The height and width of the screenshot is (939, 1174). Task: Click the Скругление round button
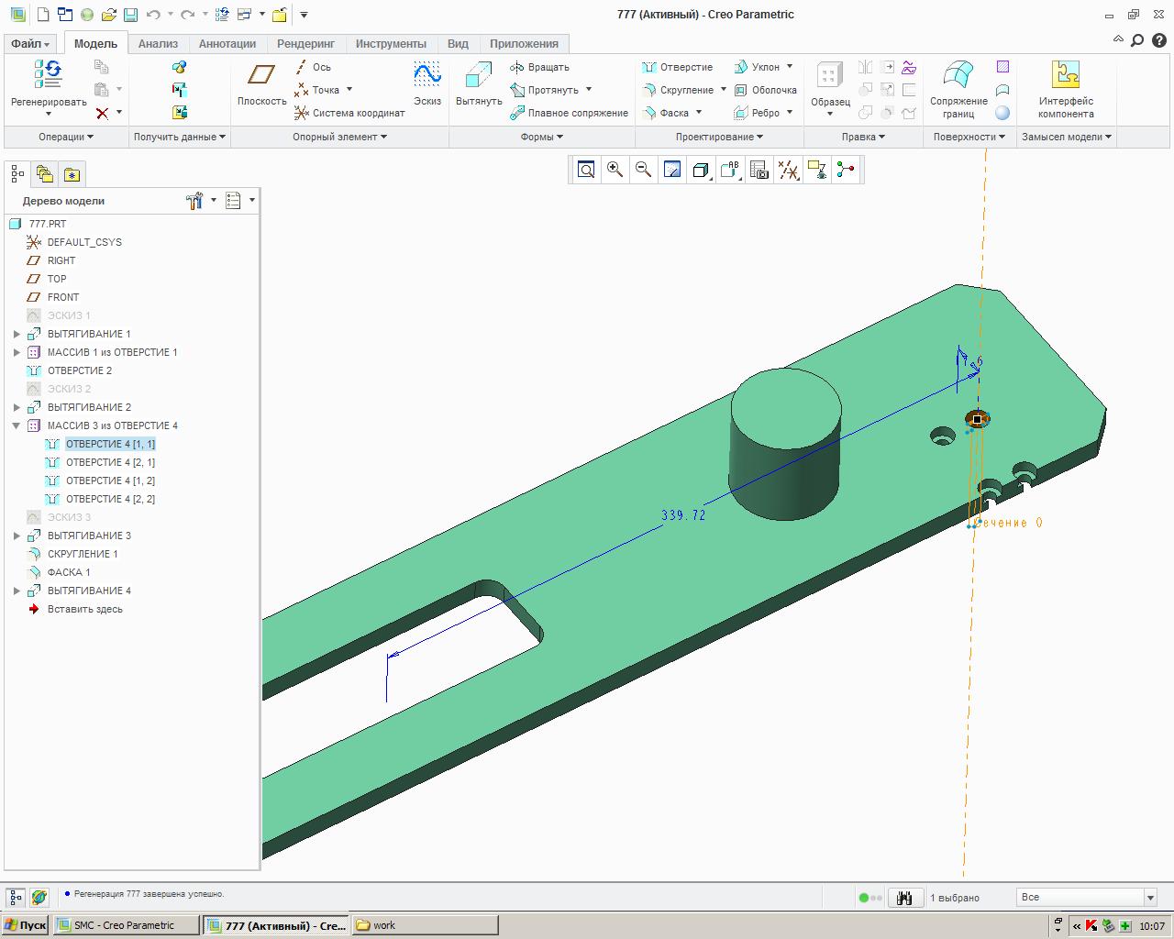pyautogui.click(x=679, y=90)
